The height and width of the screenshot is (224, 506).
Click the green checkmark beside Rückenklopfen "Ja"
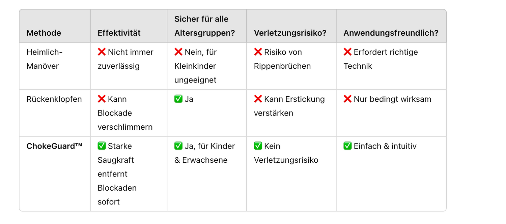pyautogui.click(x=178, y=99)
